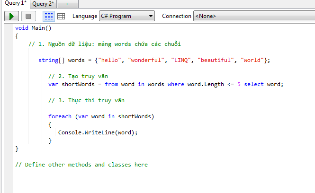Switch to the Query 1 tab
The width and height of the screenshot is (315, 193).
click(x=14, y=4)
